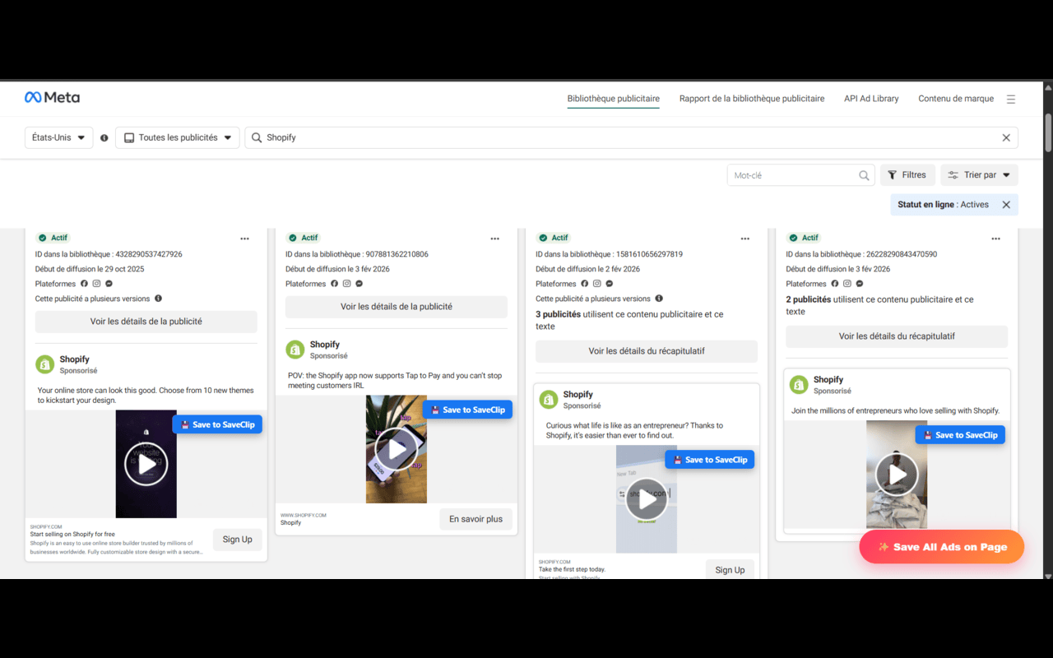Click Instagram platform icon on Tap to Pay ad
This screenshot has width=1053, height=658.
click(x=347, y=284)
